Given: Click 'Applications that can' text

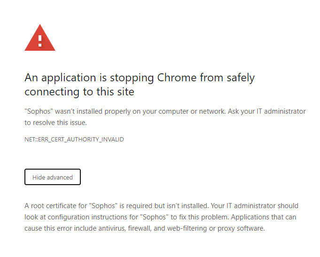Looking at the screenshot, I should (264, 217).
